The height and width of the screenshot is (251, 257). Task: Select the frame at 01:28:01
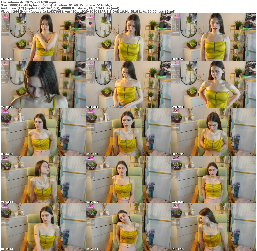tap(128, 227)
